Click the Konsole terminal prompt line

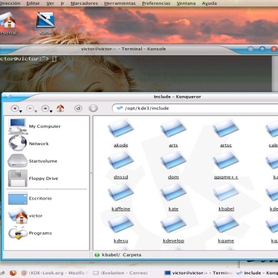point(28,58)
